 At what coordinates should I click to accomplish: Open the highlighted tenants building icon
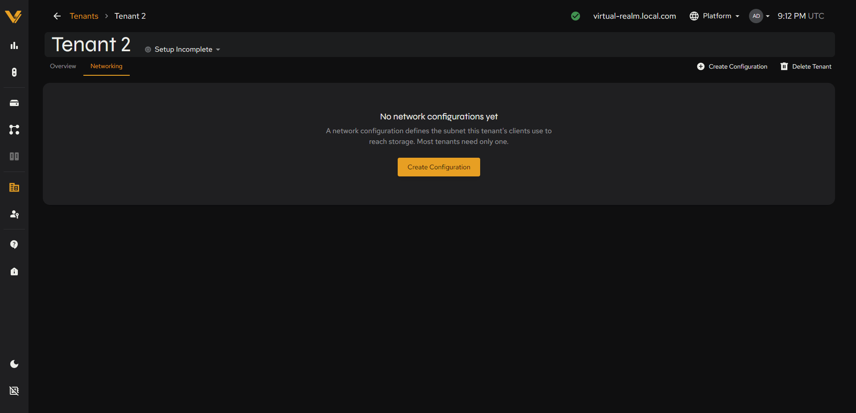[x=14, y=188]
